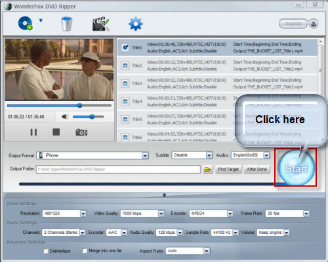This screenshot has width=328, height=262.
Task: Pause the video preview
Action: 33,132
